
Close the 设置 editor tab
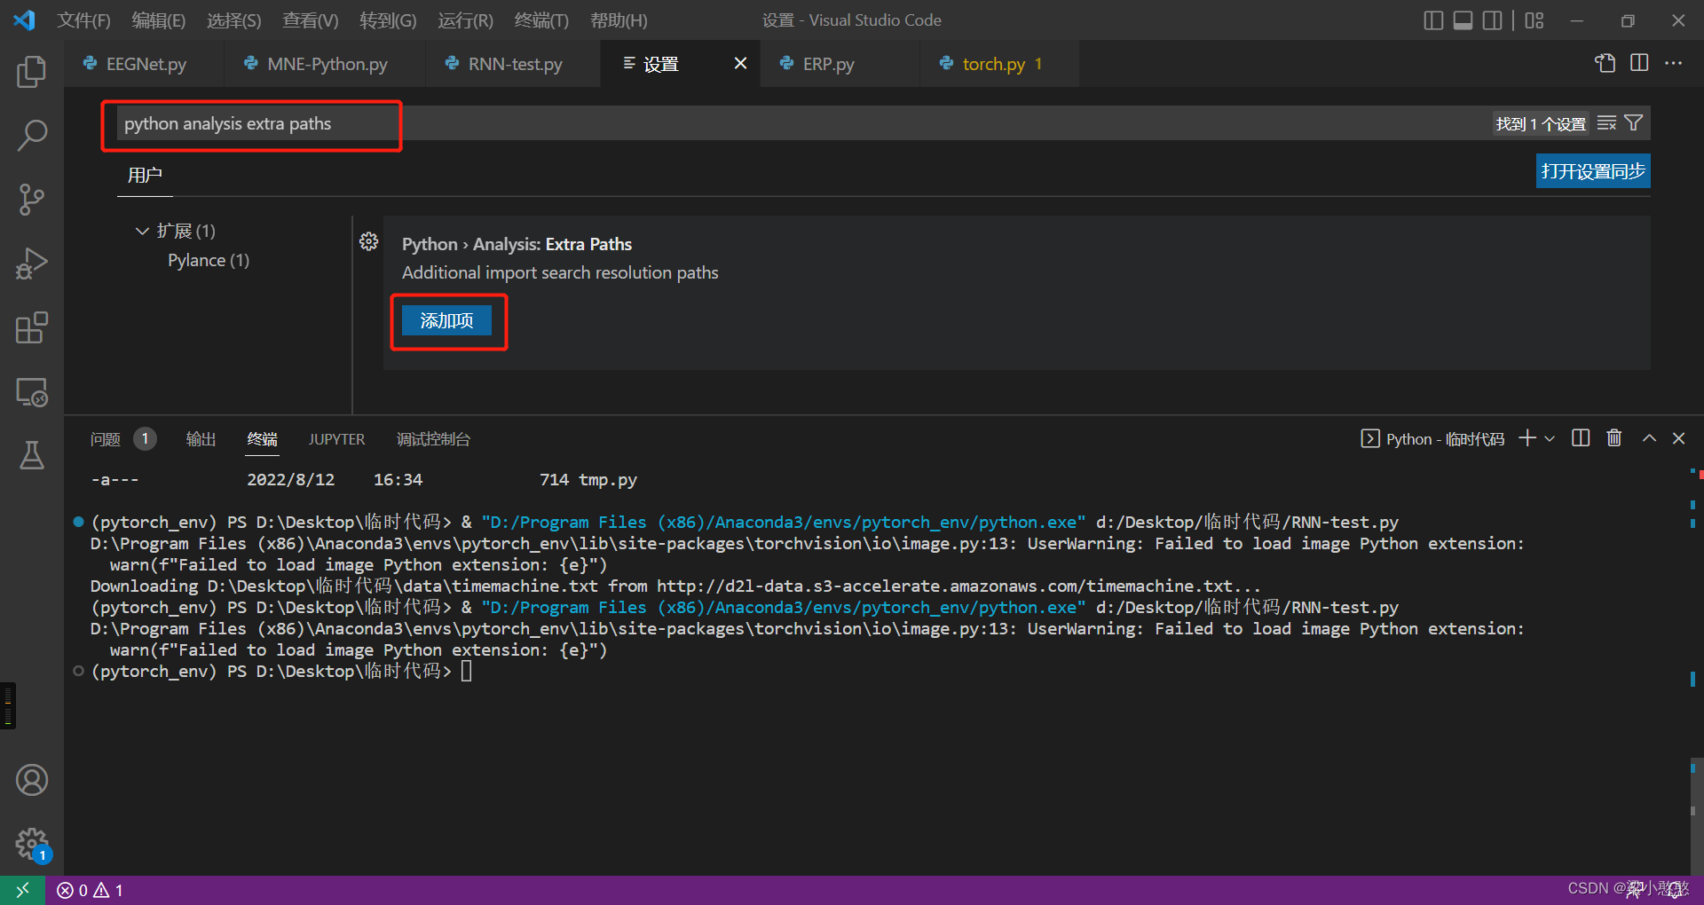740,63
